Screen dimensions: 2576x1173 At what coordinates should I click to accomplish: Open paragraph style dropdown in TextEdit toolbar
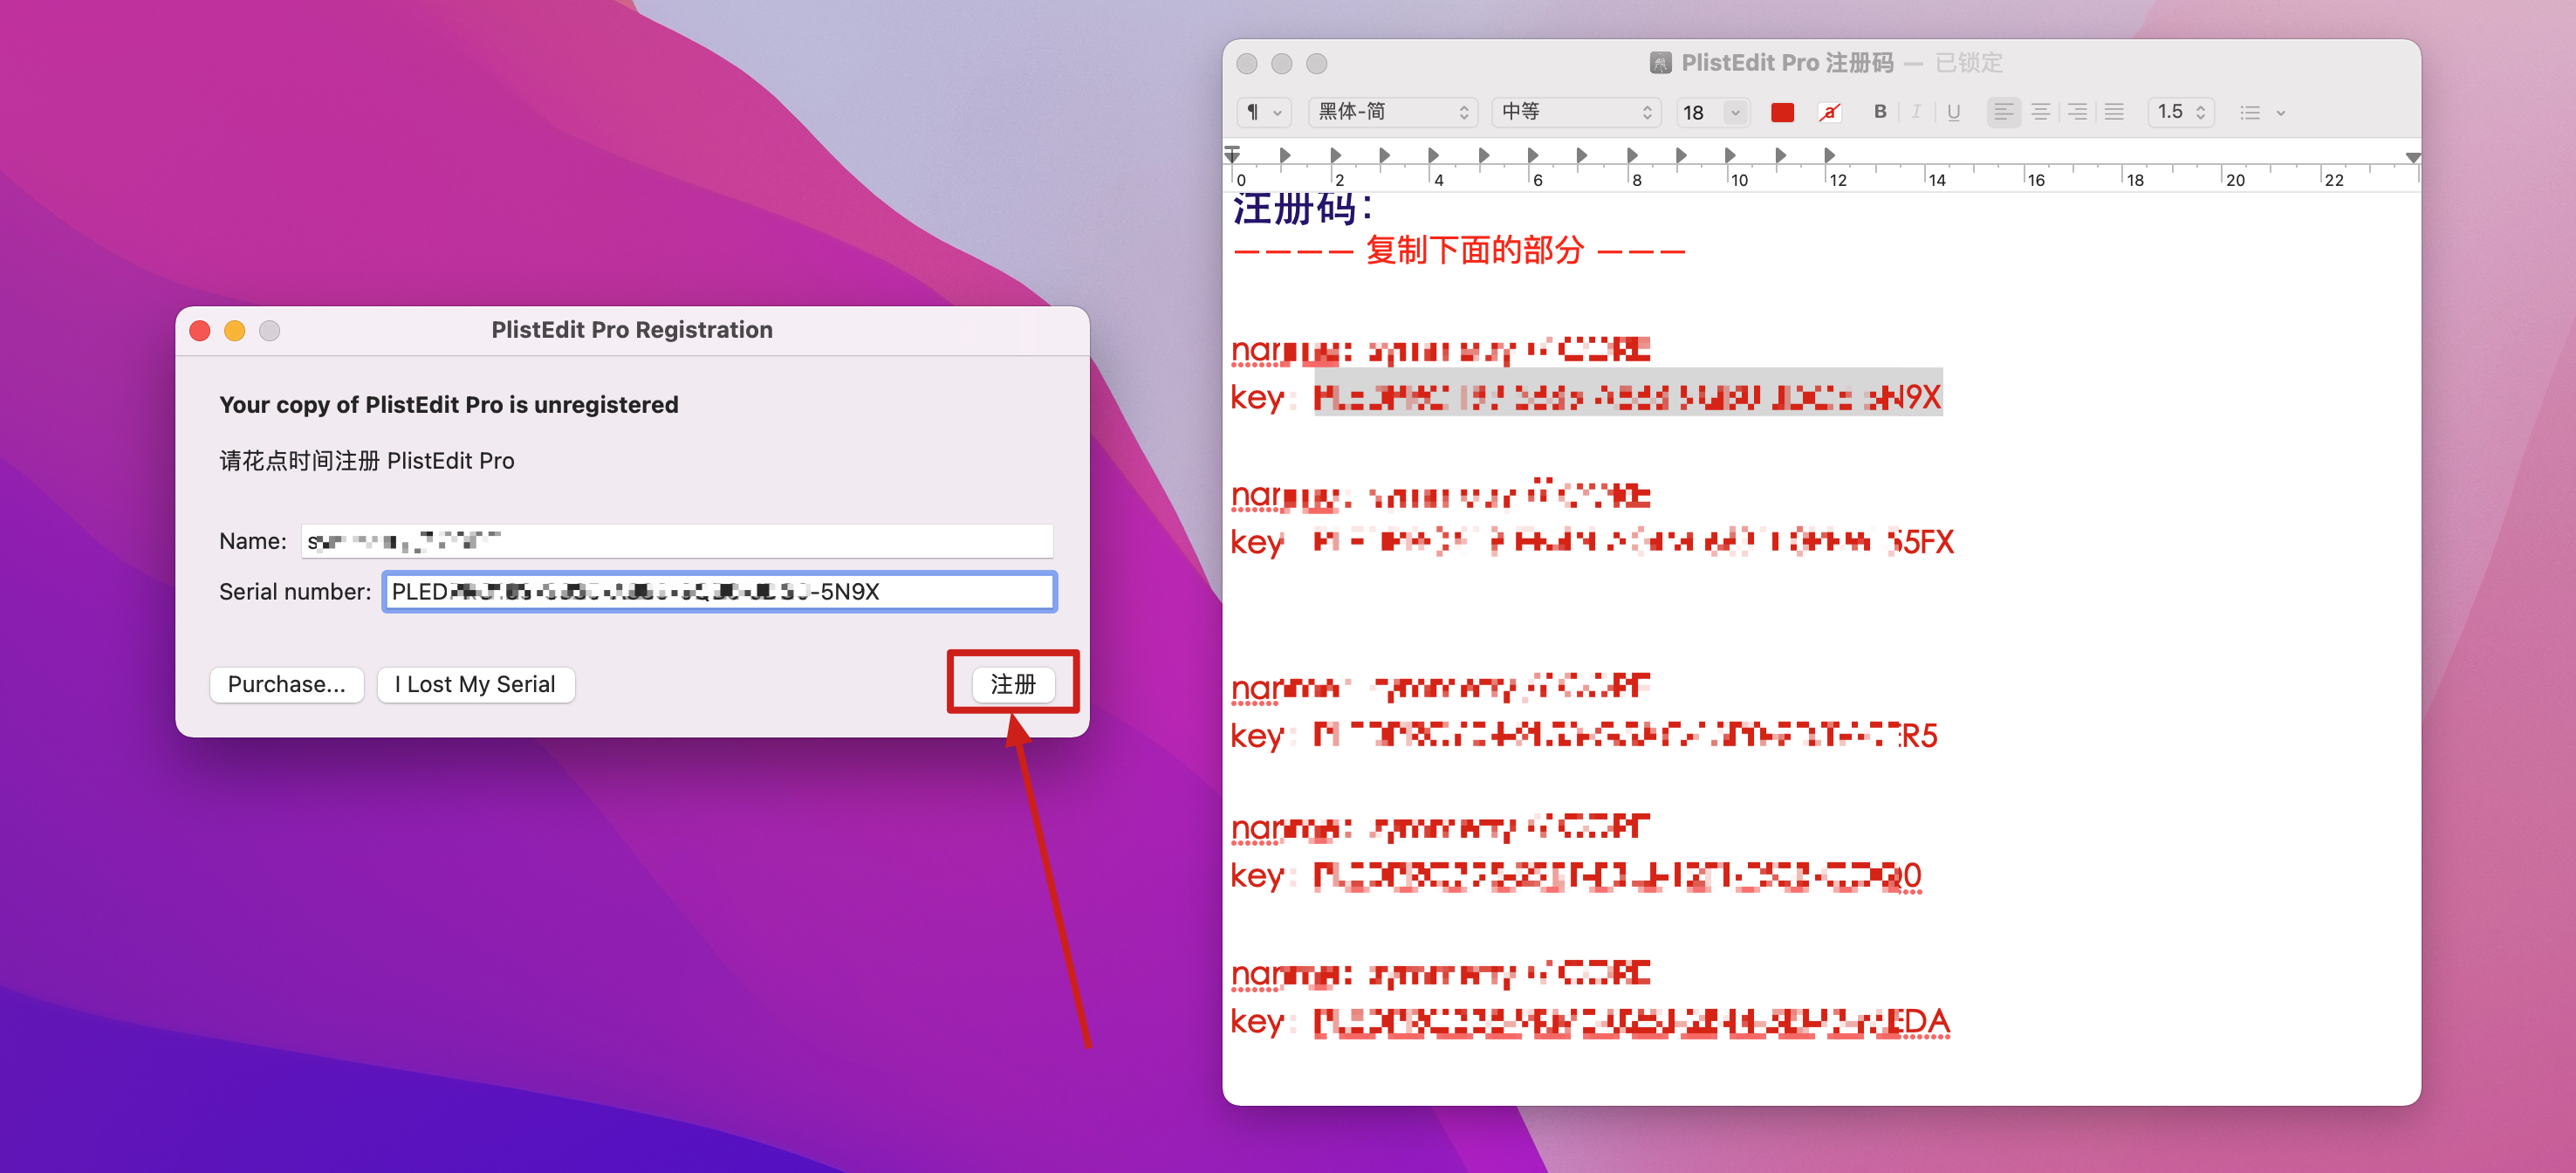(1264, 112)
